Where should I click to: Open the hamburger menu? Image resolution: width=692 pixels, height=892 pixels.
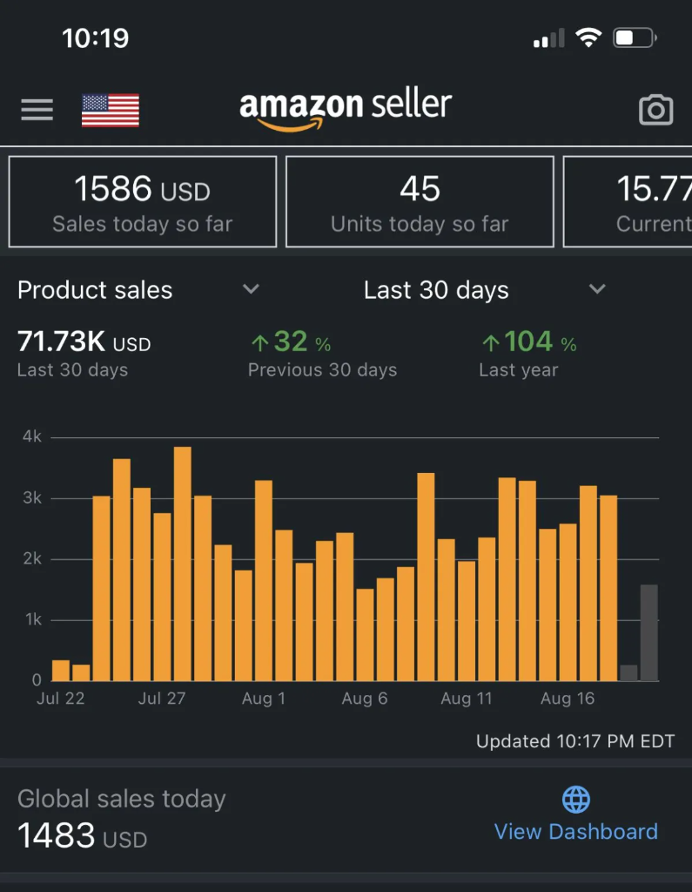click(x=37, y=109)
